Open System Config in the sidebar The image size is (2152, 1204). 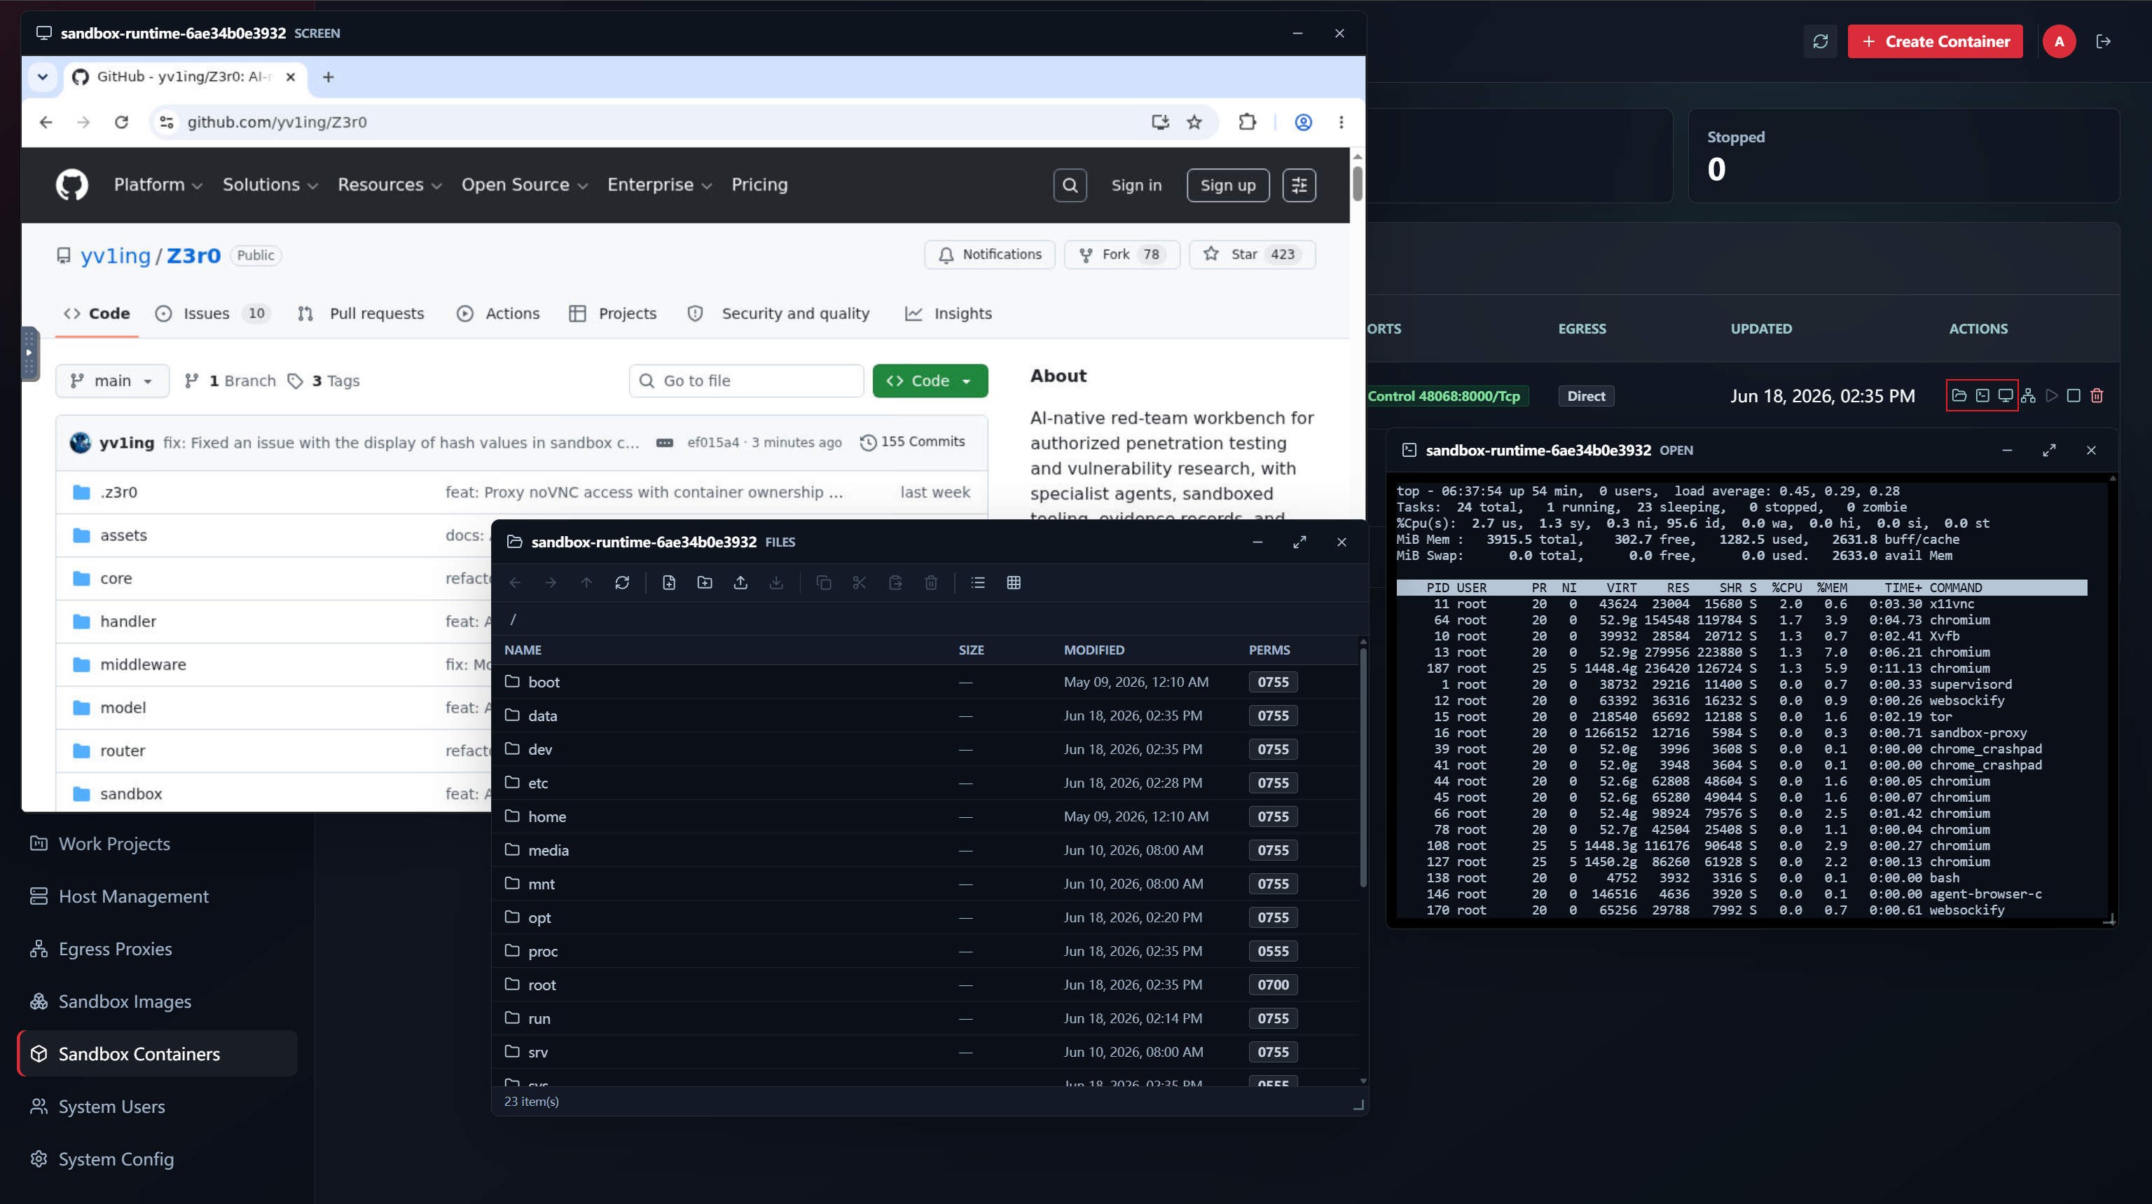coord(157,1159)
